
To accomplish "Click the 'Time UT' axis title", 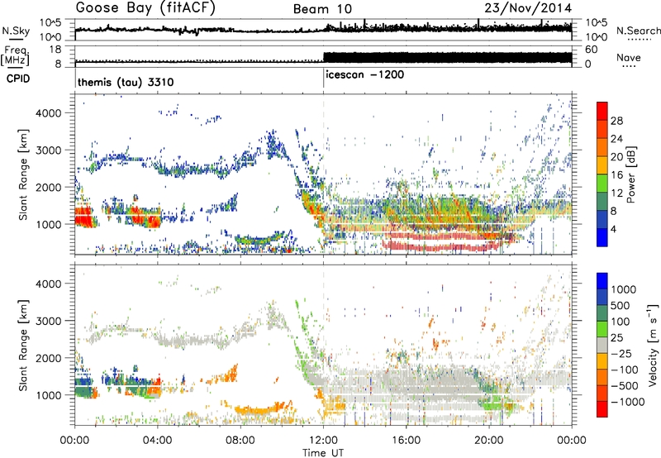I will (323, 452).
